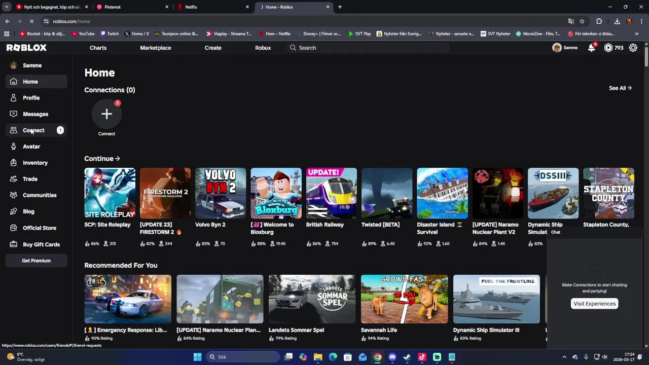Open the Connect sidebar item
Image resolution: width=649 pixels, height=365 pixels.
click(36, 130)
